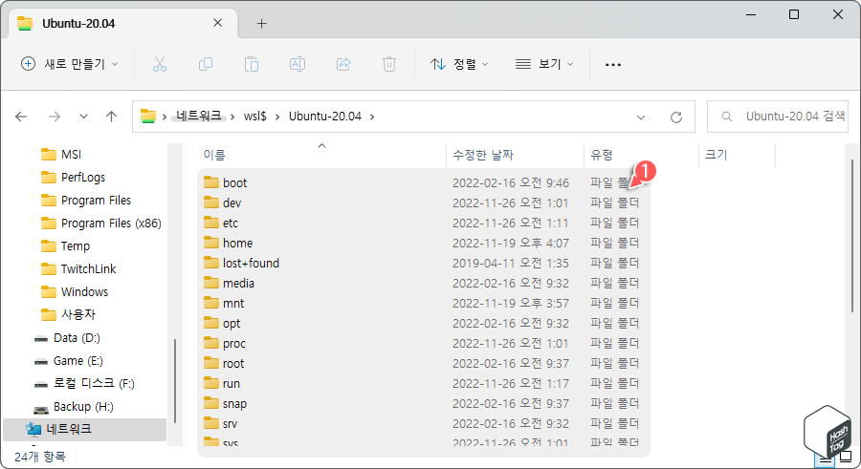Screen dimensions: 861x469
Task: Click the Delete trash can icon
Action: 389,64
